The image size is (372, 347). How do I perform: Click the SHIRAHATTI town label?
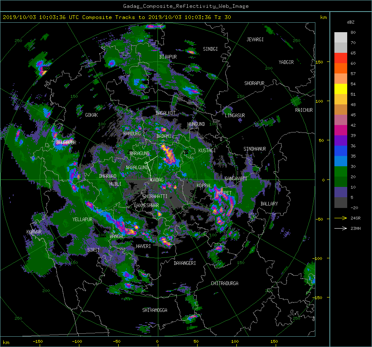155,196
